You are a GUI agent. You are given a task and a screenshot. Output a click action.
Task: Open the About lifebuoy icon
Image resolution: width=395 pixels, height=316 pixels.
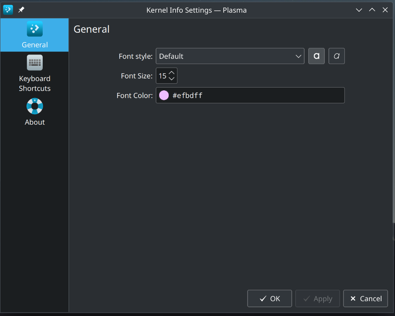click(x=35, y=106)
